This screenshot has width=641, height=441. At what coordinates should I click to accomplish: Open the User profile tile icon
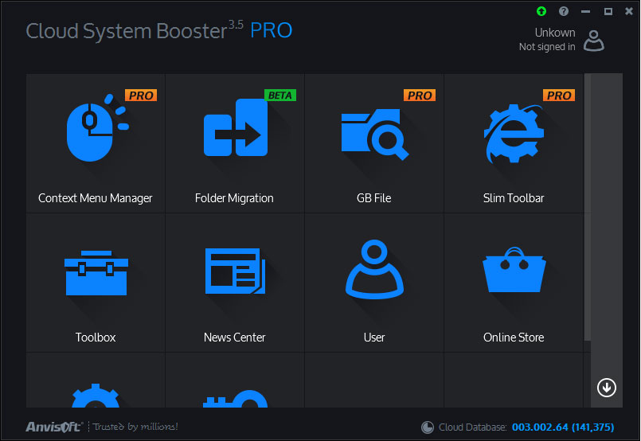[374, 269]
